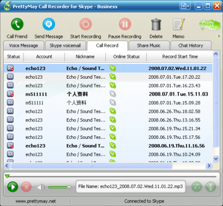This screenshot has height=206, width=223.
Task: Click the playback position marker on seek bar
Action: tap(7, 176)
